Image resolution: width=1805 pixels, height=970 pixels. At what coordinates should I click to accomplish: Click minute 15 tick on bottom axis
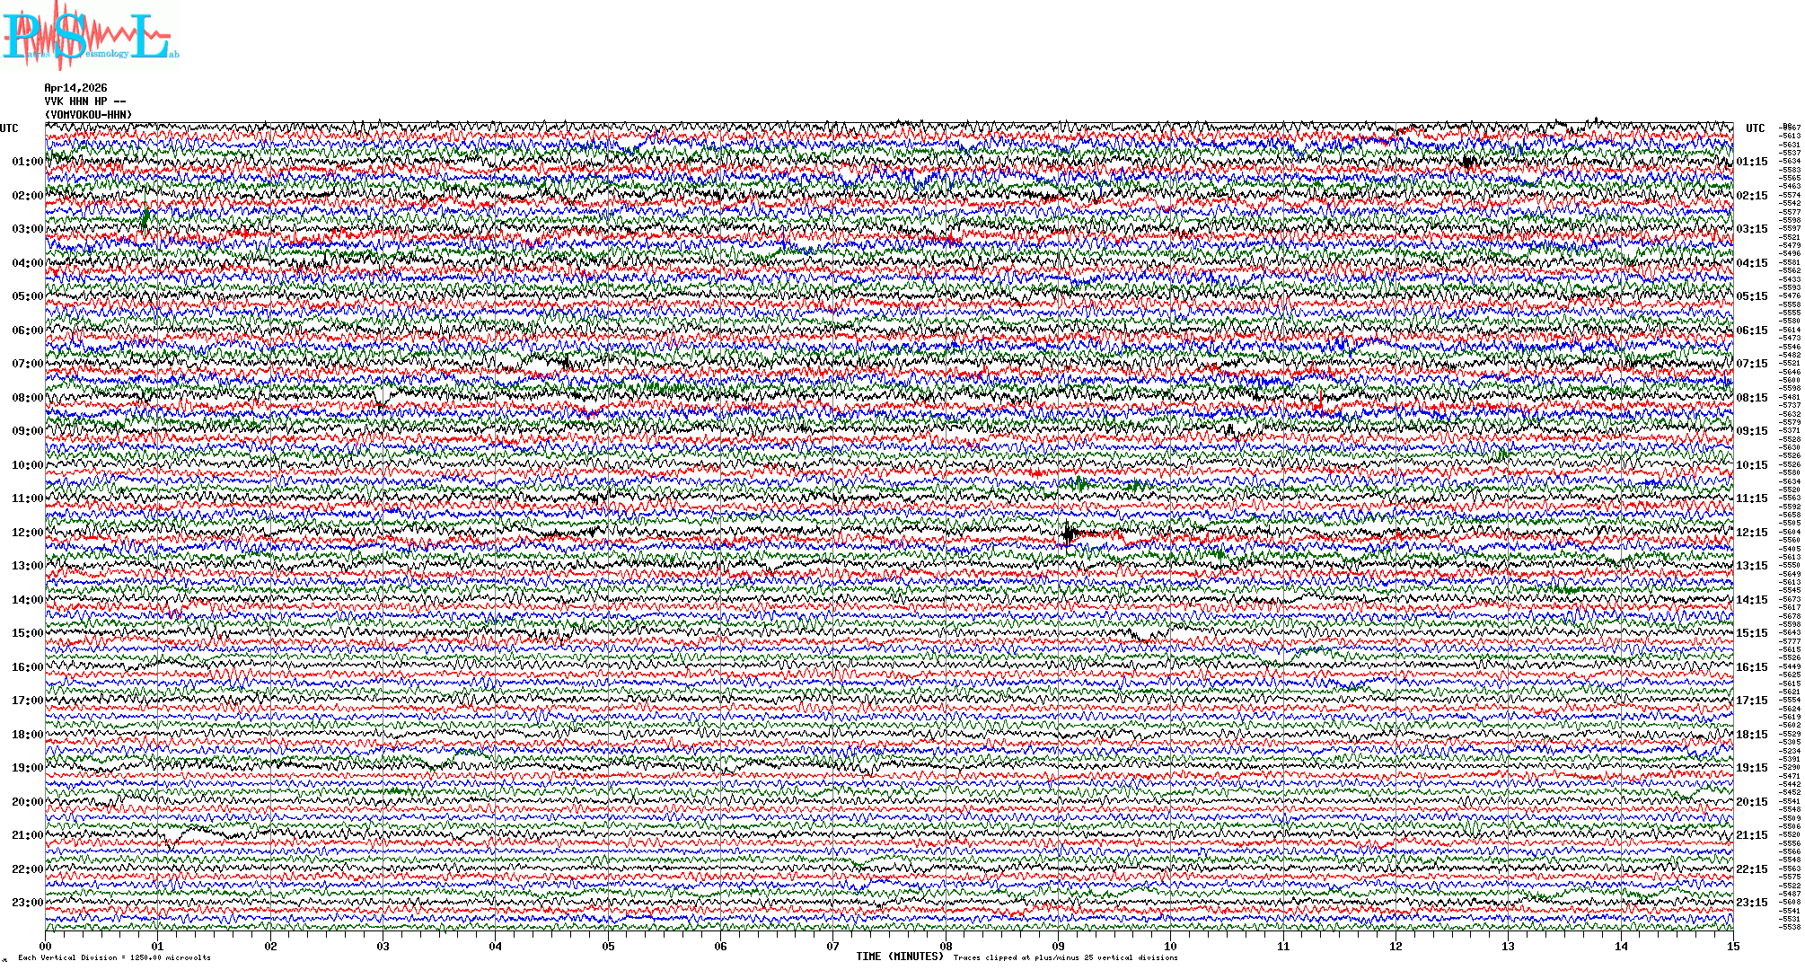coord(1732,946)
